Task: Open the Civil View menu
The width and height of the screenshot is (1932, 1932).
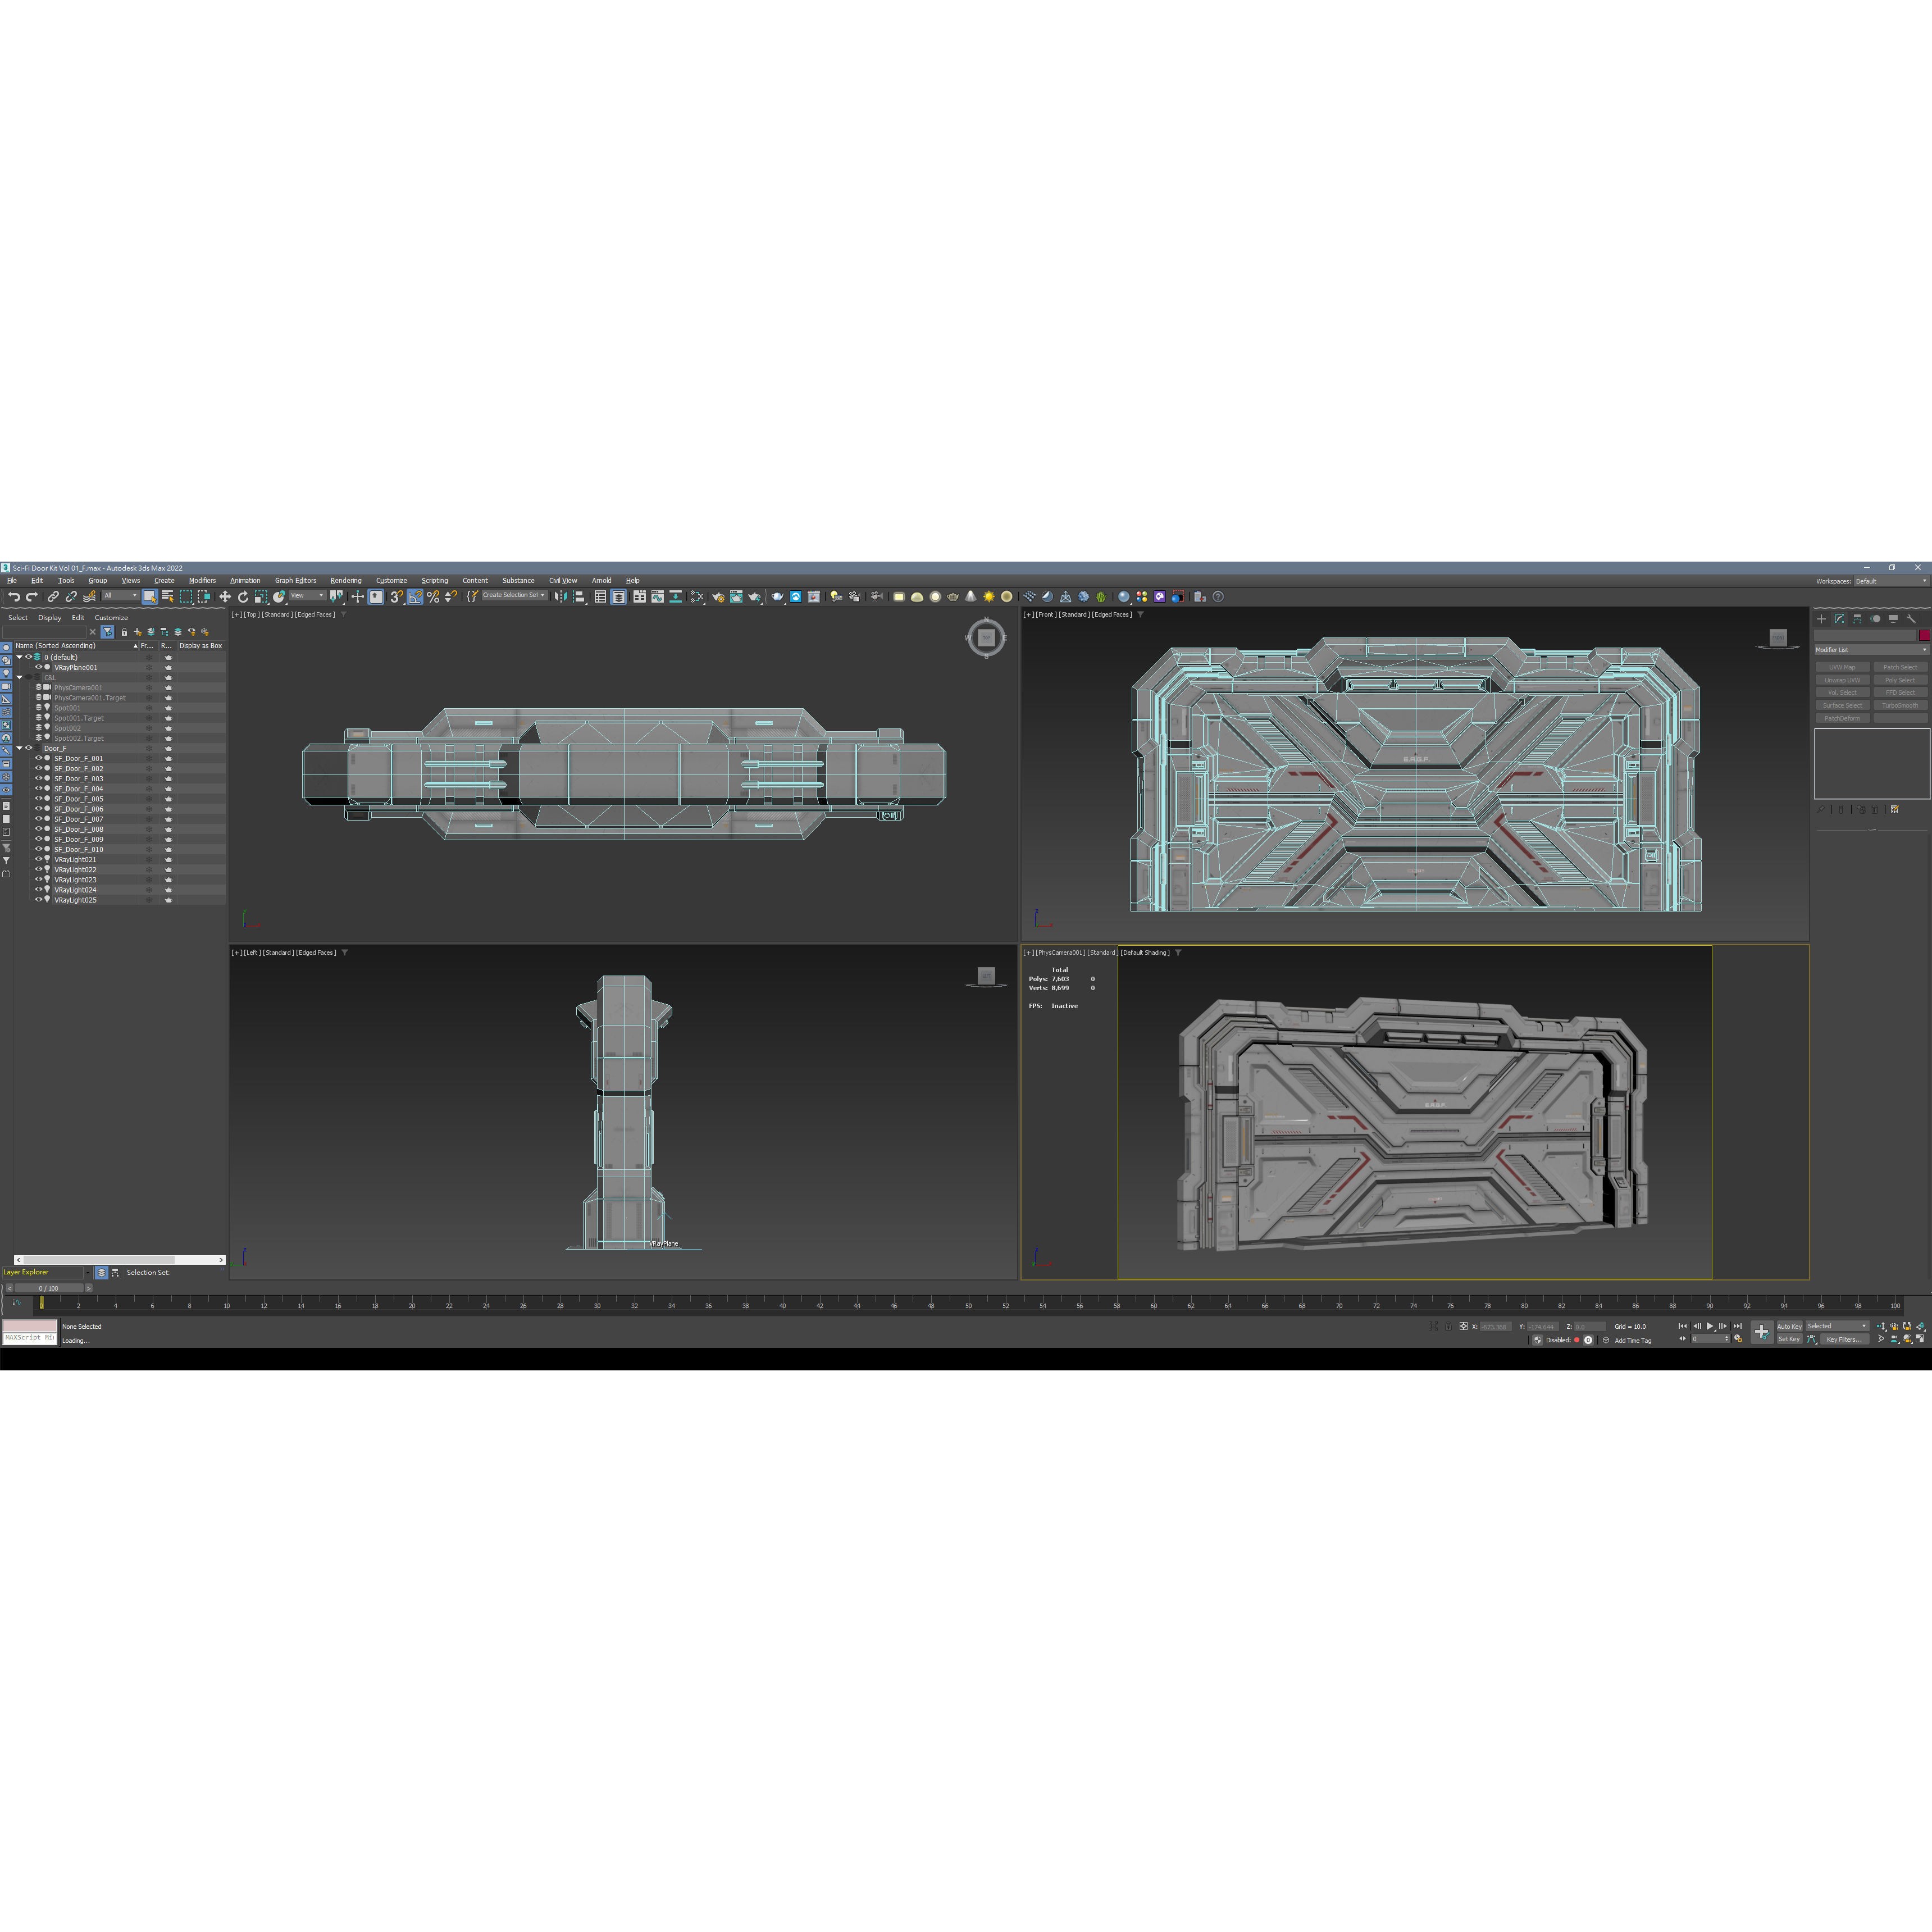Action: (563, 580)
